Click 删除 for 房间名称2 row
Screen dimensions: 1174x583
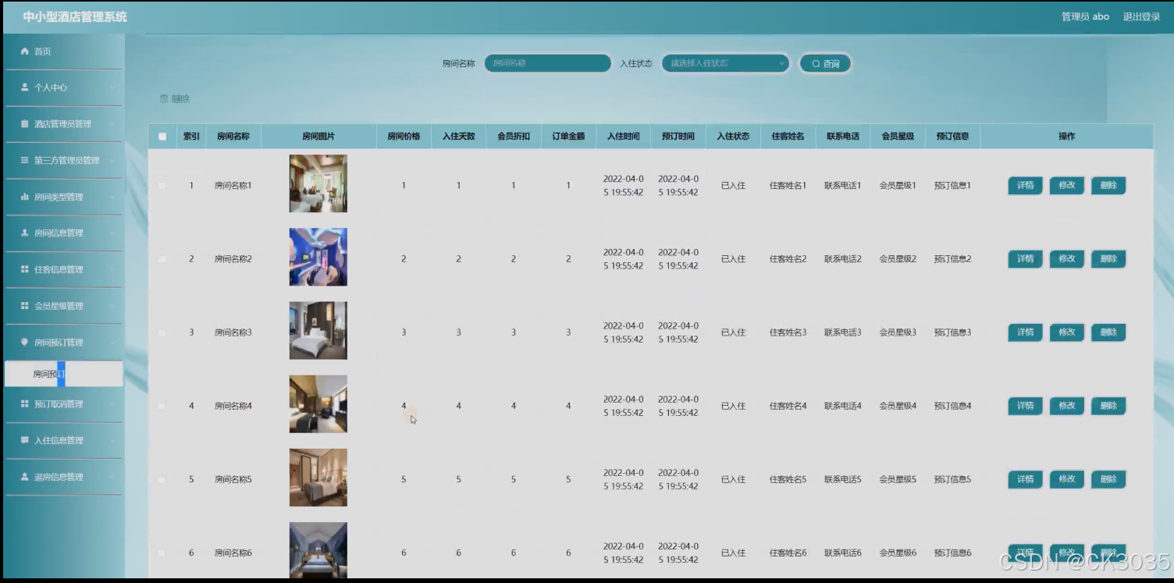pyautogui.click(x=1108, y=259)
